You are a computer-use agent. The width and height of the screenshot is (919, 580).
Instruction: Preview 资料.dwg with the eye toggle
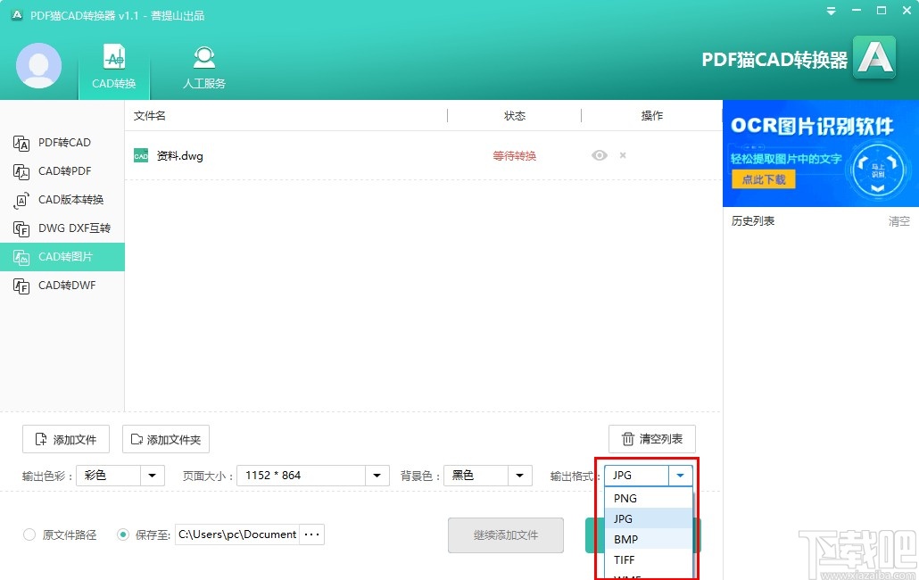point(598,154)
